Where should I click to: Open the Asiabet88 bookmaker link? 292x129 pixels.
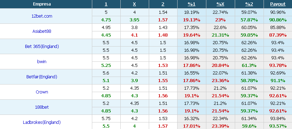pos(42,31)
